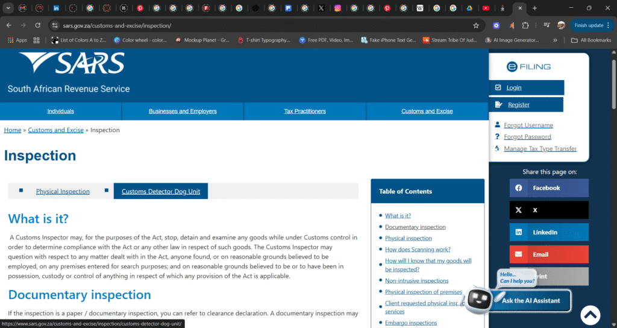Bookmark page with star icon
617x328 pixels.
click(476, 26)
